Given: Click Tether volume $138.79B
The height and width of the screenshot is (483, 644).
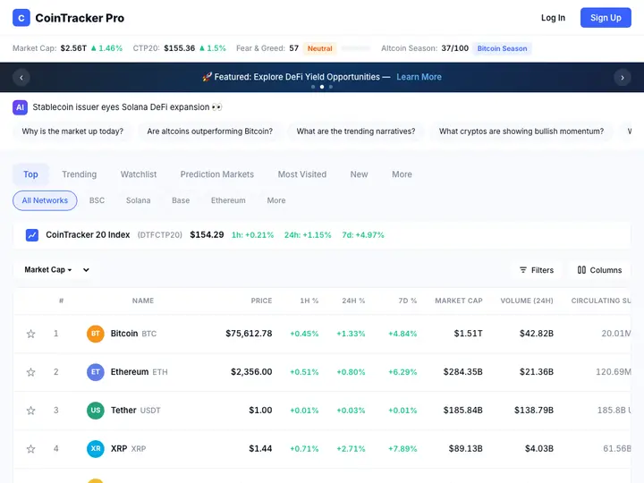Looking at the screenshot, I should tap(533, 411).
